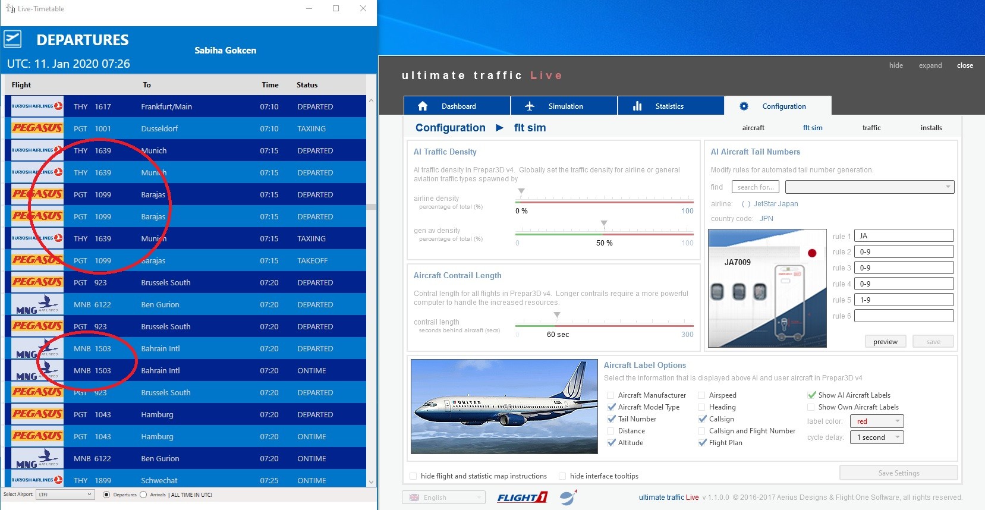The width and height of the screenshot is (985, 510).
Task: Click the Live-Timetable title bar app icon
Action: click(x=10, y=8)
